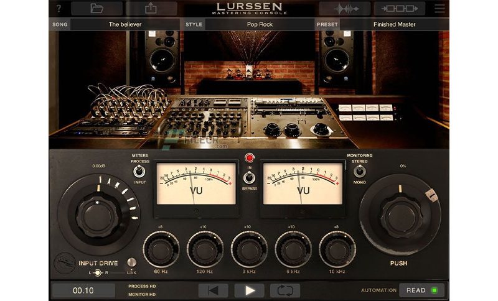Click the 10 kHz EQ knob
The width and height of the screenshot is (498, 301).
[x=337, y=249]
